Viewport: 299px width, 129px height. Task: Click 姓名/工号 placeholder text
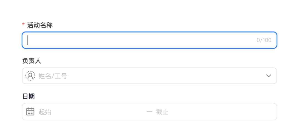pos(53,76)
